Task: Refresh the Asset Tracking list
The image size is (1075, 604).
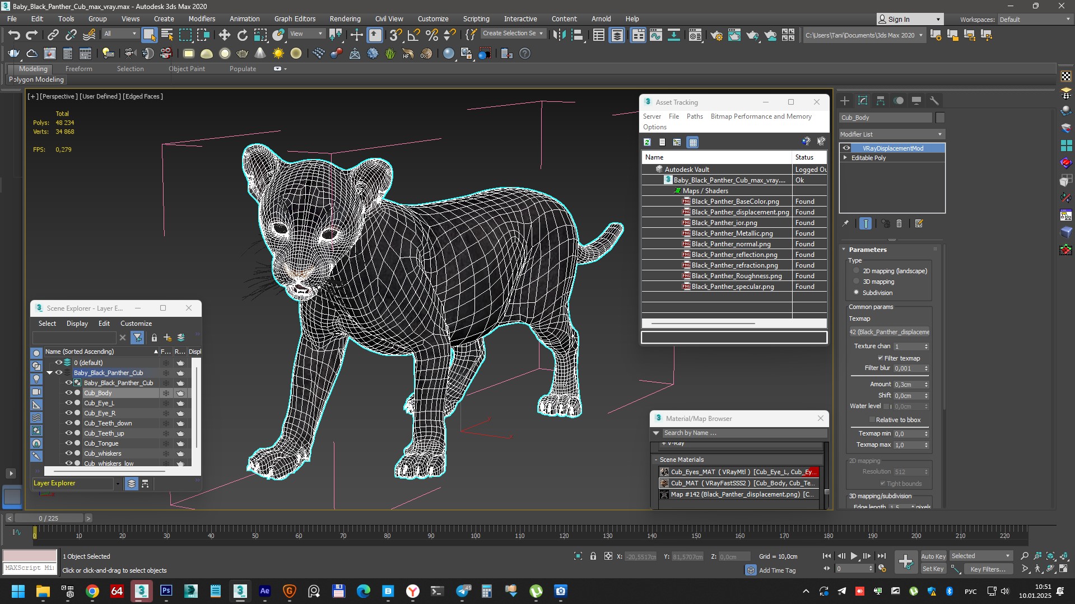Action: tap(647, 142)
